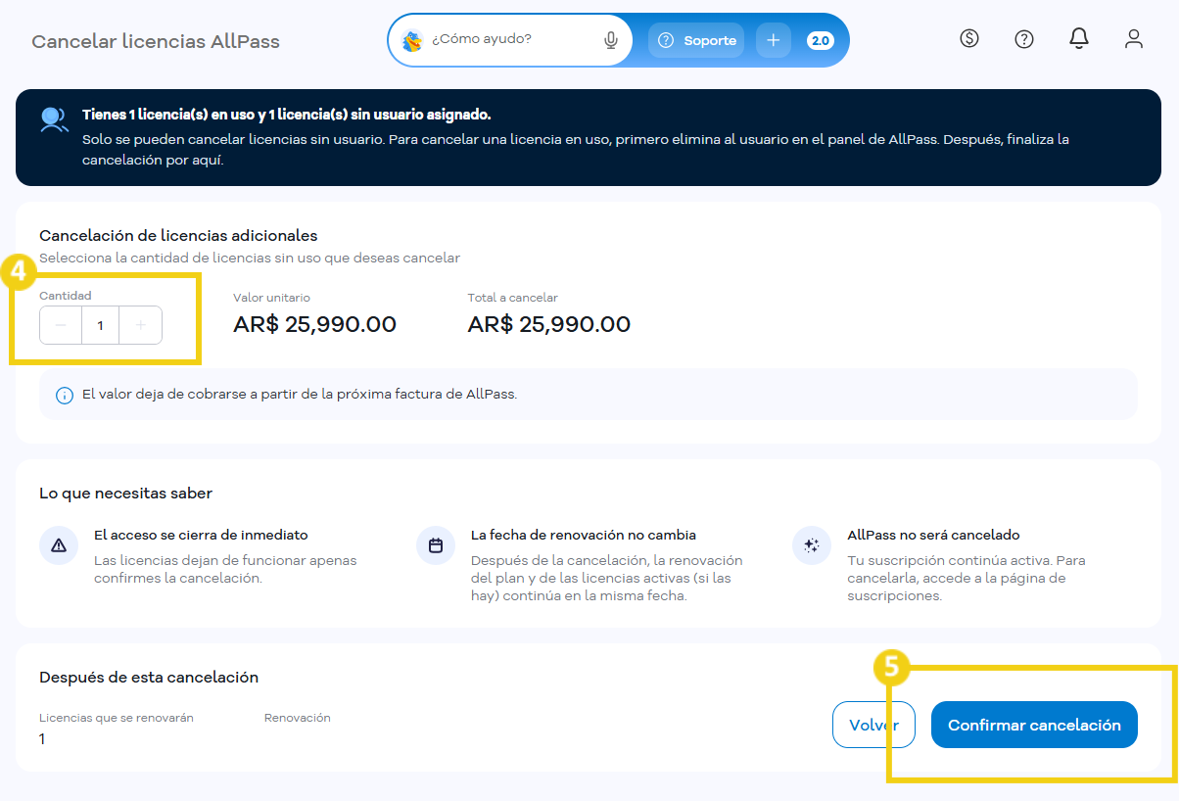Click Después de esta cancelación heading
This screenshot has width=1179, height=801.
point(149,678)
